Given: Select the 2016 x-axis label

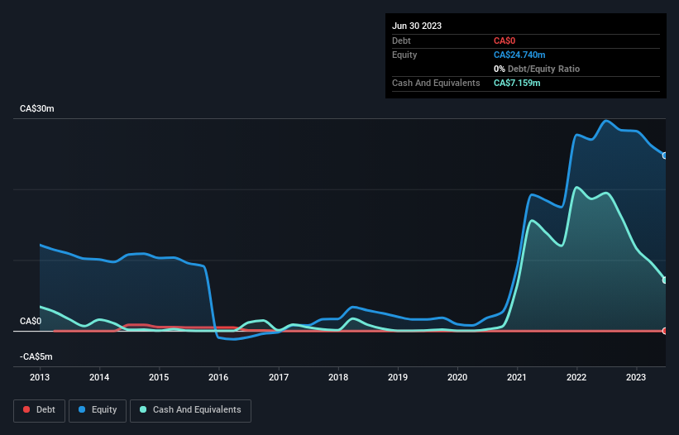Looking at the screenshot, I should pos(218,377).
